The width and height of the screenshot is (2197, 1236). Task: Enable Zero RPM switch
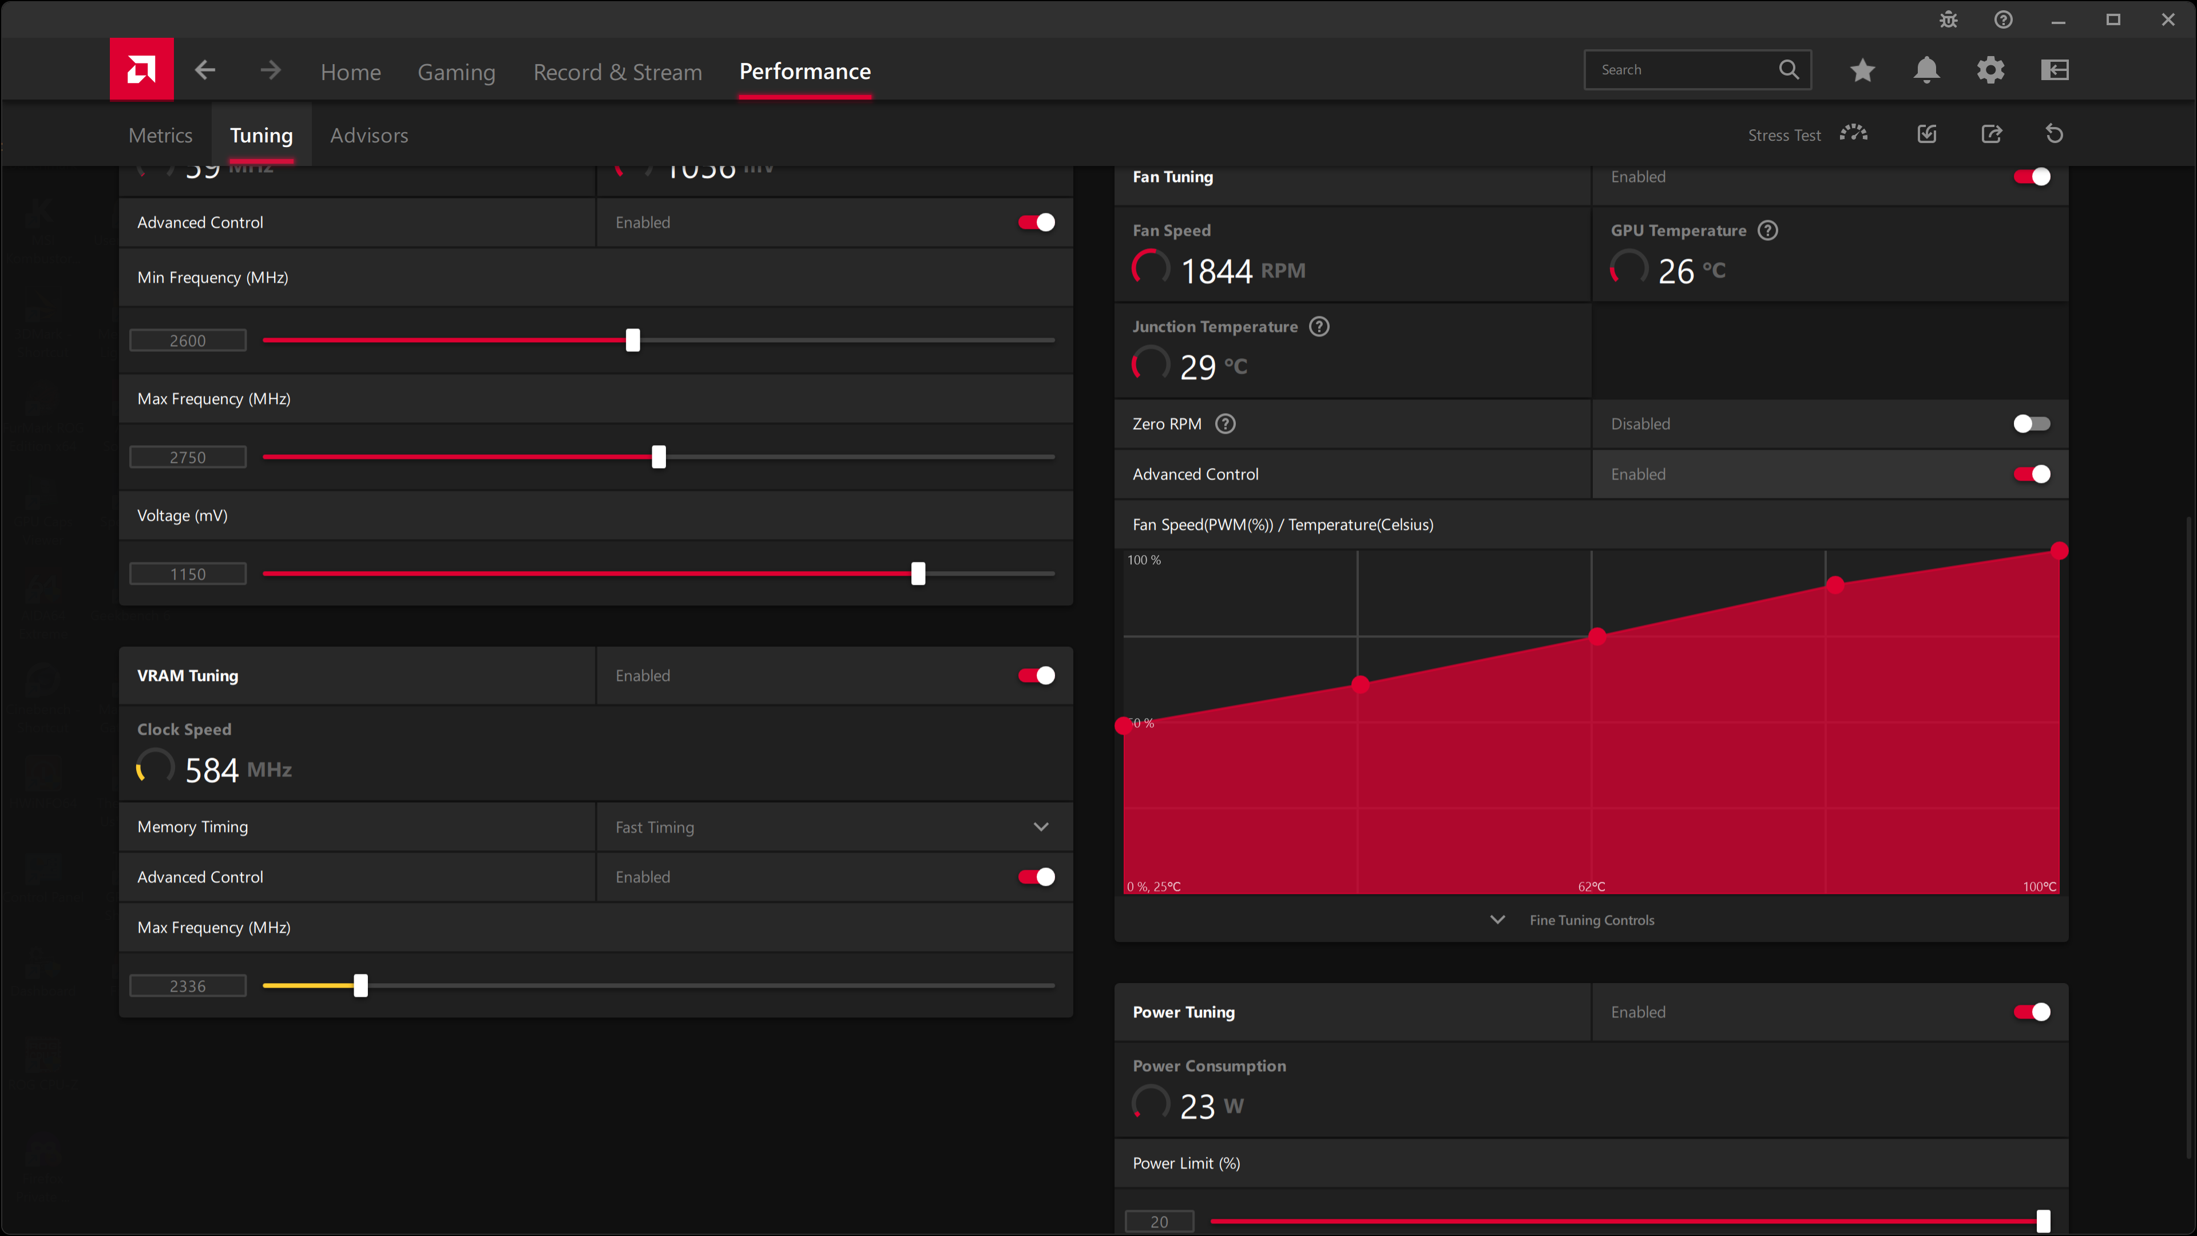coord(2032,424)
